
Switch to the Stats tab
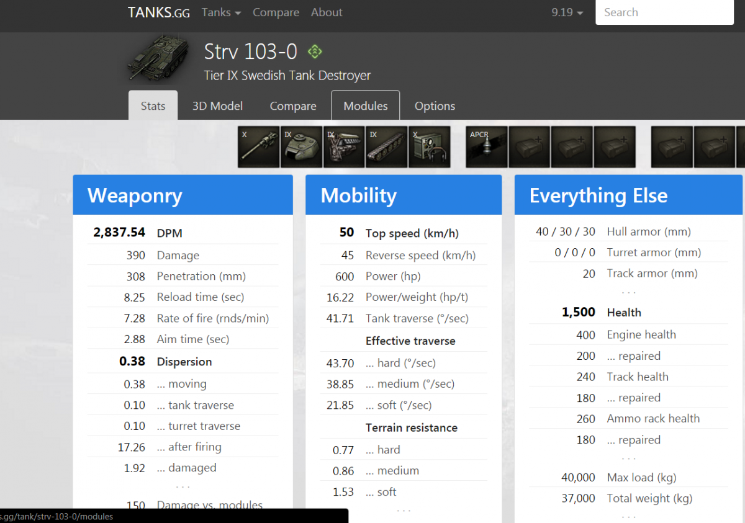coord(153,105)
